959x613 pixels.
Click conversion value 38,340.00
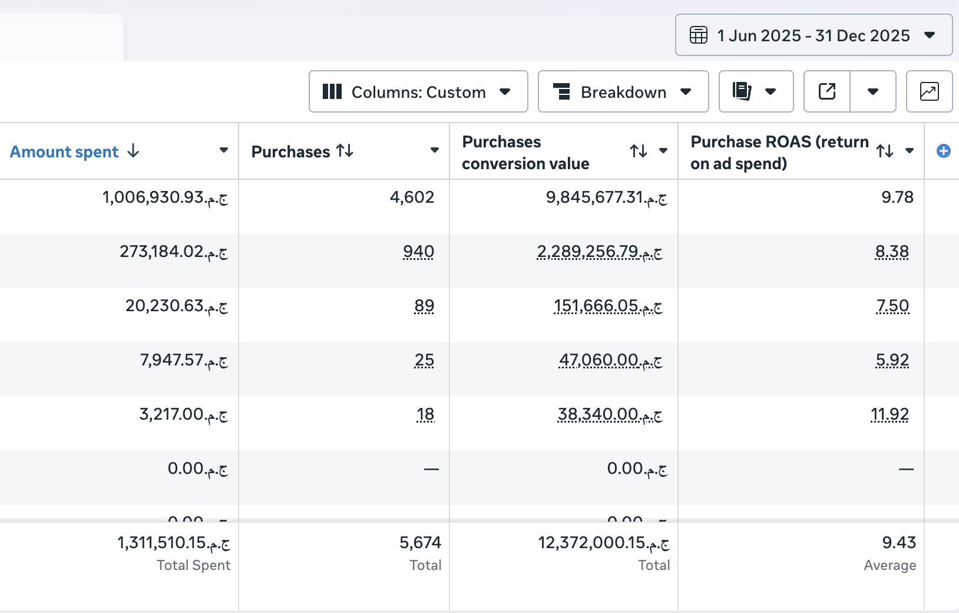(610, 415)
